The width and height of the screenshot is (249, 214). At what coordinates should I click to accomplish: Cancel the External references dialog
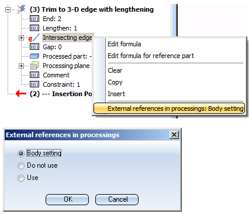tap(117, 199)
